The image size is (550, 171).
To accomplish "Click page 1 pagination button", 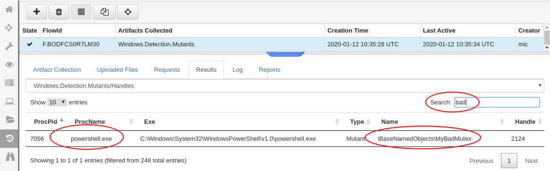I will pyautogui.click(x=508, y=161).
